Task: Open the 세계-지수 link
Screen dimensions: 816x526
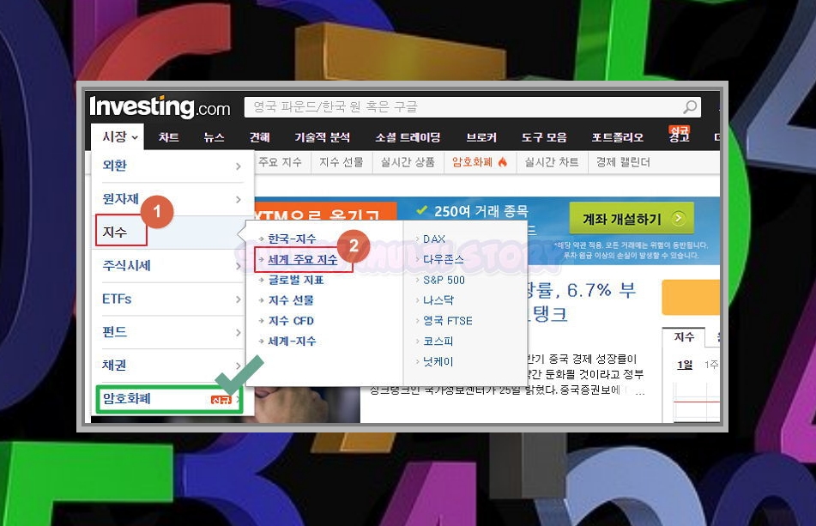Action: 292,342
